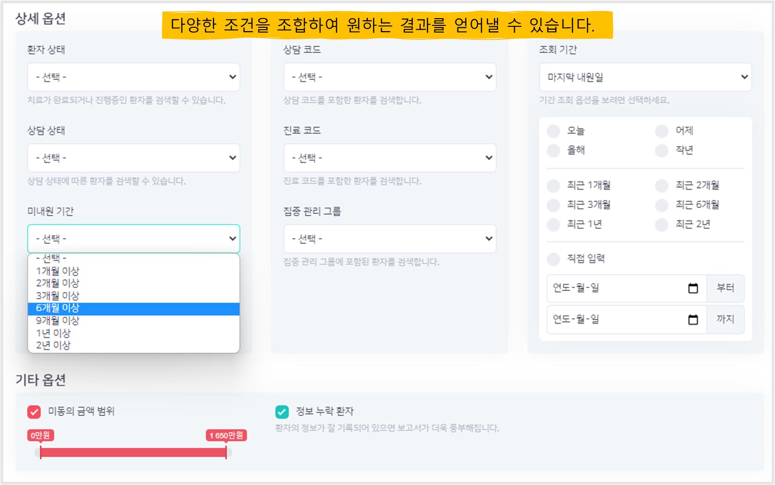Pick the 직접 입력 radio button

coord(554,259)
